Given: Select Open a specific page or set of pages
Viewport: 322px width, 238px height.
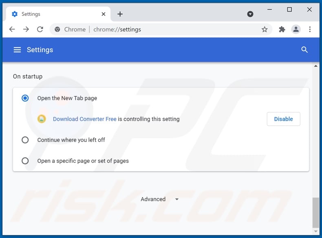Looking at the screenshot, I should tap(25, 161).
